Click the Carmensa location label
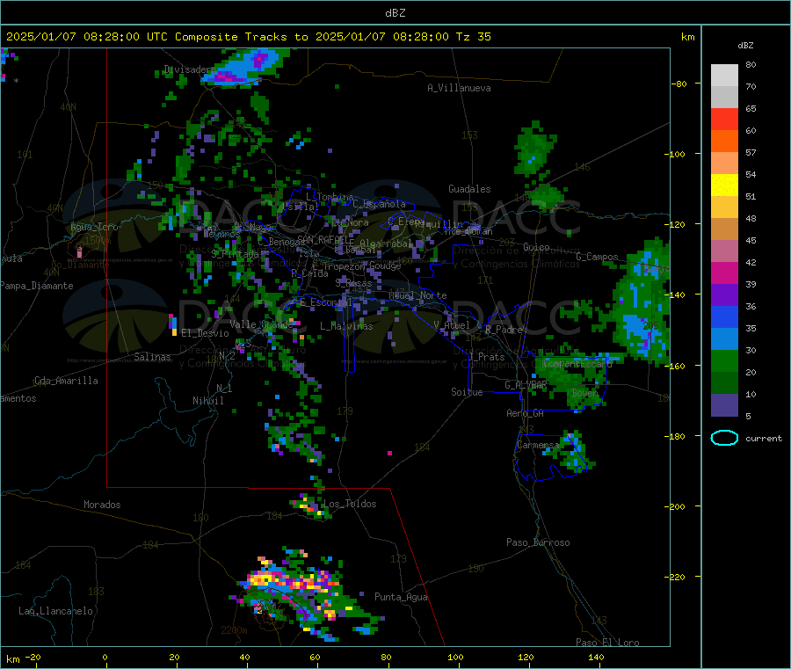Image resolution: width=791 pixels, height=669 pixels. [x=538, y=445]
